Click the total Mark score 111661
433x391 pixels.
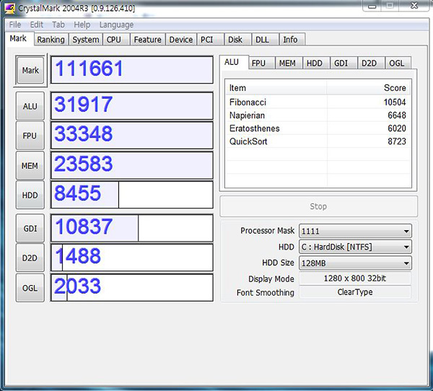(132, 70)
